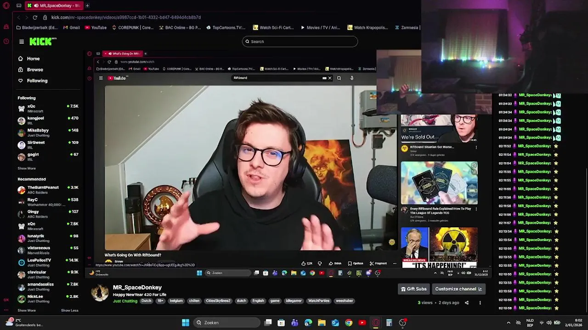
Task: Click Customize channel button
Action: [458, 289]
